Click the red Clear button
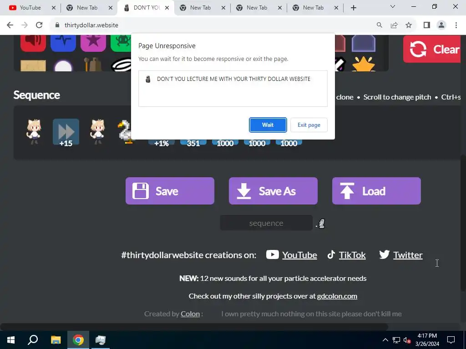The height and width of the screenshot is (349, 466). click(x=432, y=49)
